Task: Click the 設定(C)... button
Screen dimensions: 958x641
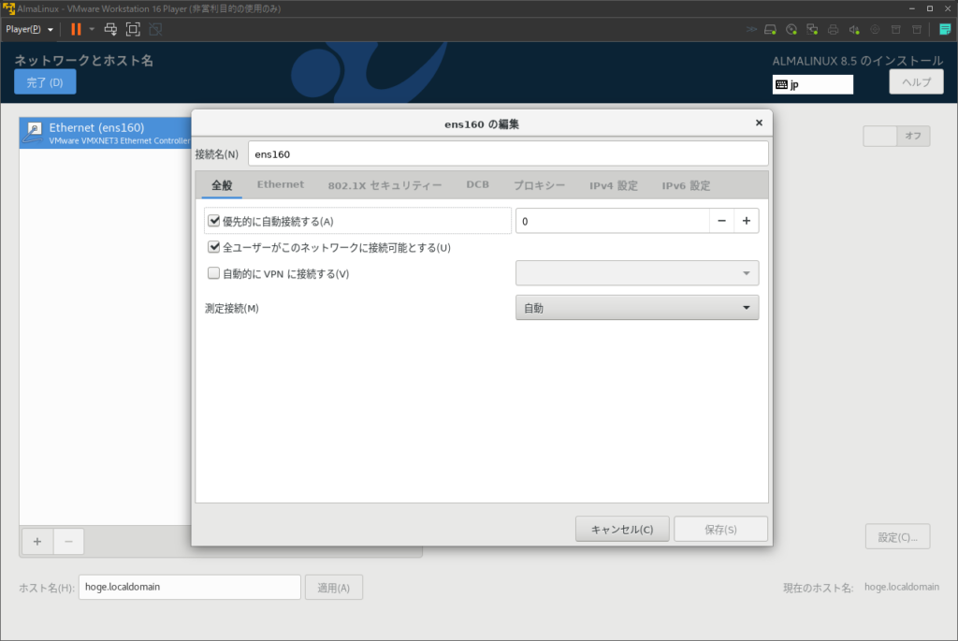Action: (897, 537)
